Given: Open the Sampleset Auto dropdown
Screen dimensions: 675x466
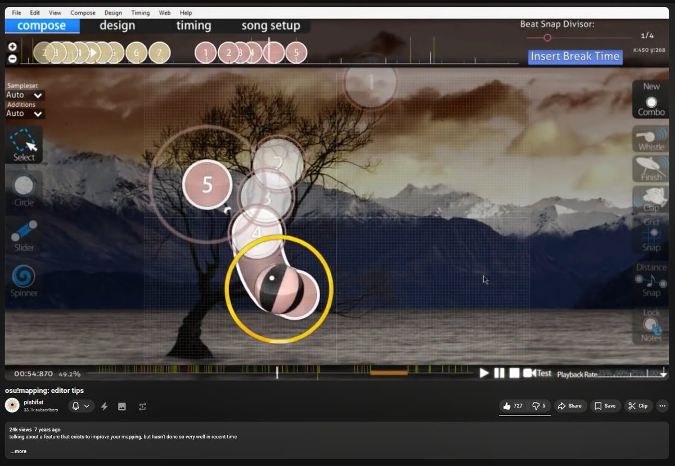Looking at the screenshot, I should click(x=25, y=95).
